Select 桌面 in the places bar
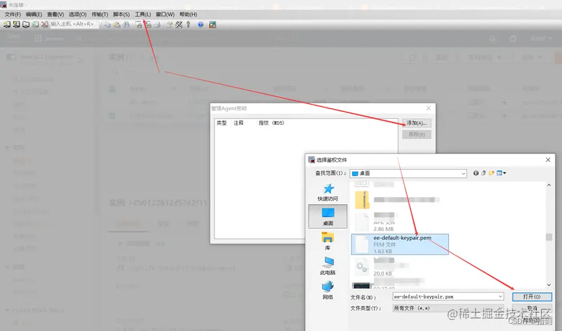 328,217
